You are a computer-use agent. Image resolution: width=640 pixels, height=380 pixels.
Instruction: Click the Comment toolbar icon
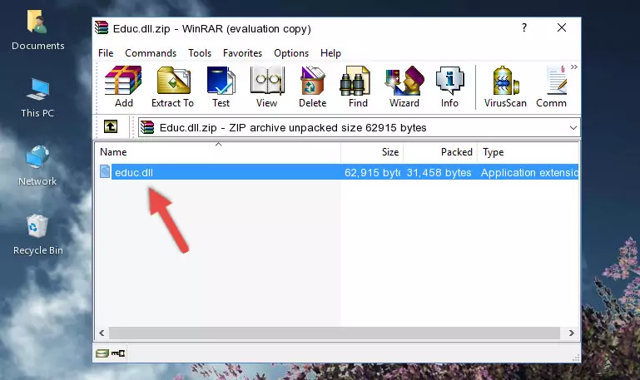click(x=552, y=86)
